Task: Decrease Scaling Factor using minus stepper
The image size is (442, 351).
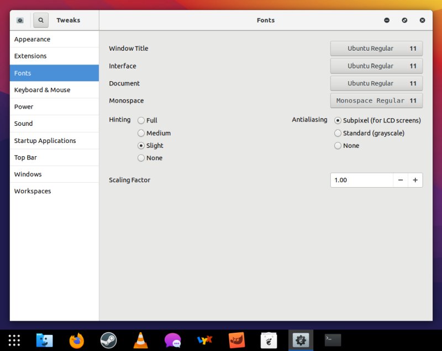Action: pyautogui.click(x=401, y=180)
